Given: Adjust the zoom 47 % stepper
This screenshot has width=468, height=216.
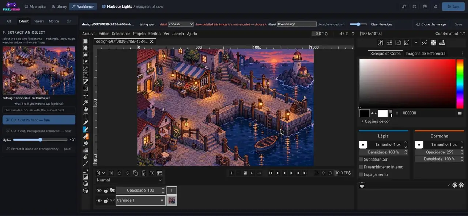Looking at the screenshot, I should click(x=353, y=34).
